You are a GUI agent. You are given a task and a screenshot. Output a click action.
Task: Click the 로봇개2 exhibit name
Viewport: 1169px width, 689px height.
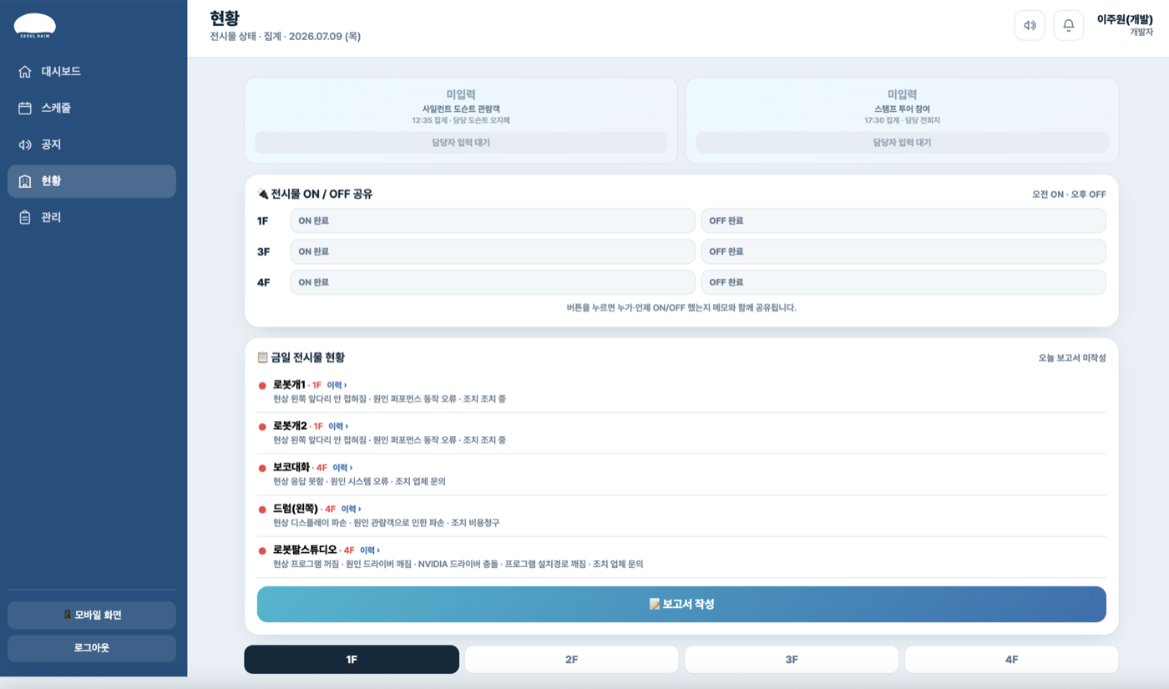point(290,426)
